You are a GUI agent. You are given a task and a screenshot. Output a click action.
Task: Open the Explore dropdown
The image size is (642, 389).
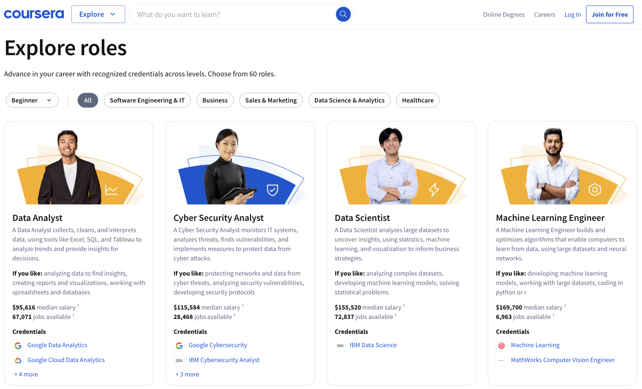(x=98, y=14)
